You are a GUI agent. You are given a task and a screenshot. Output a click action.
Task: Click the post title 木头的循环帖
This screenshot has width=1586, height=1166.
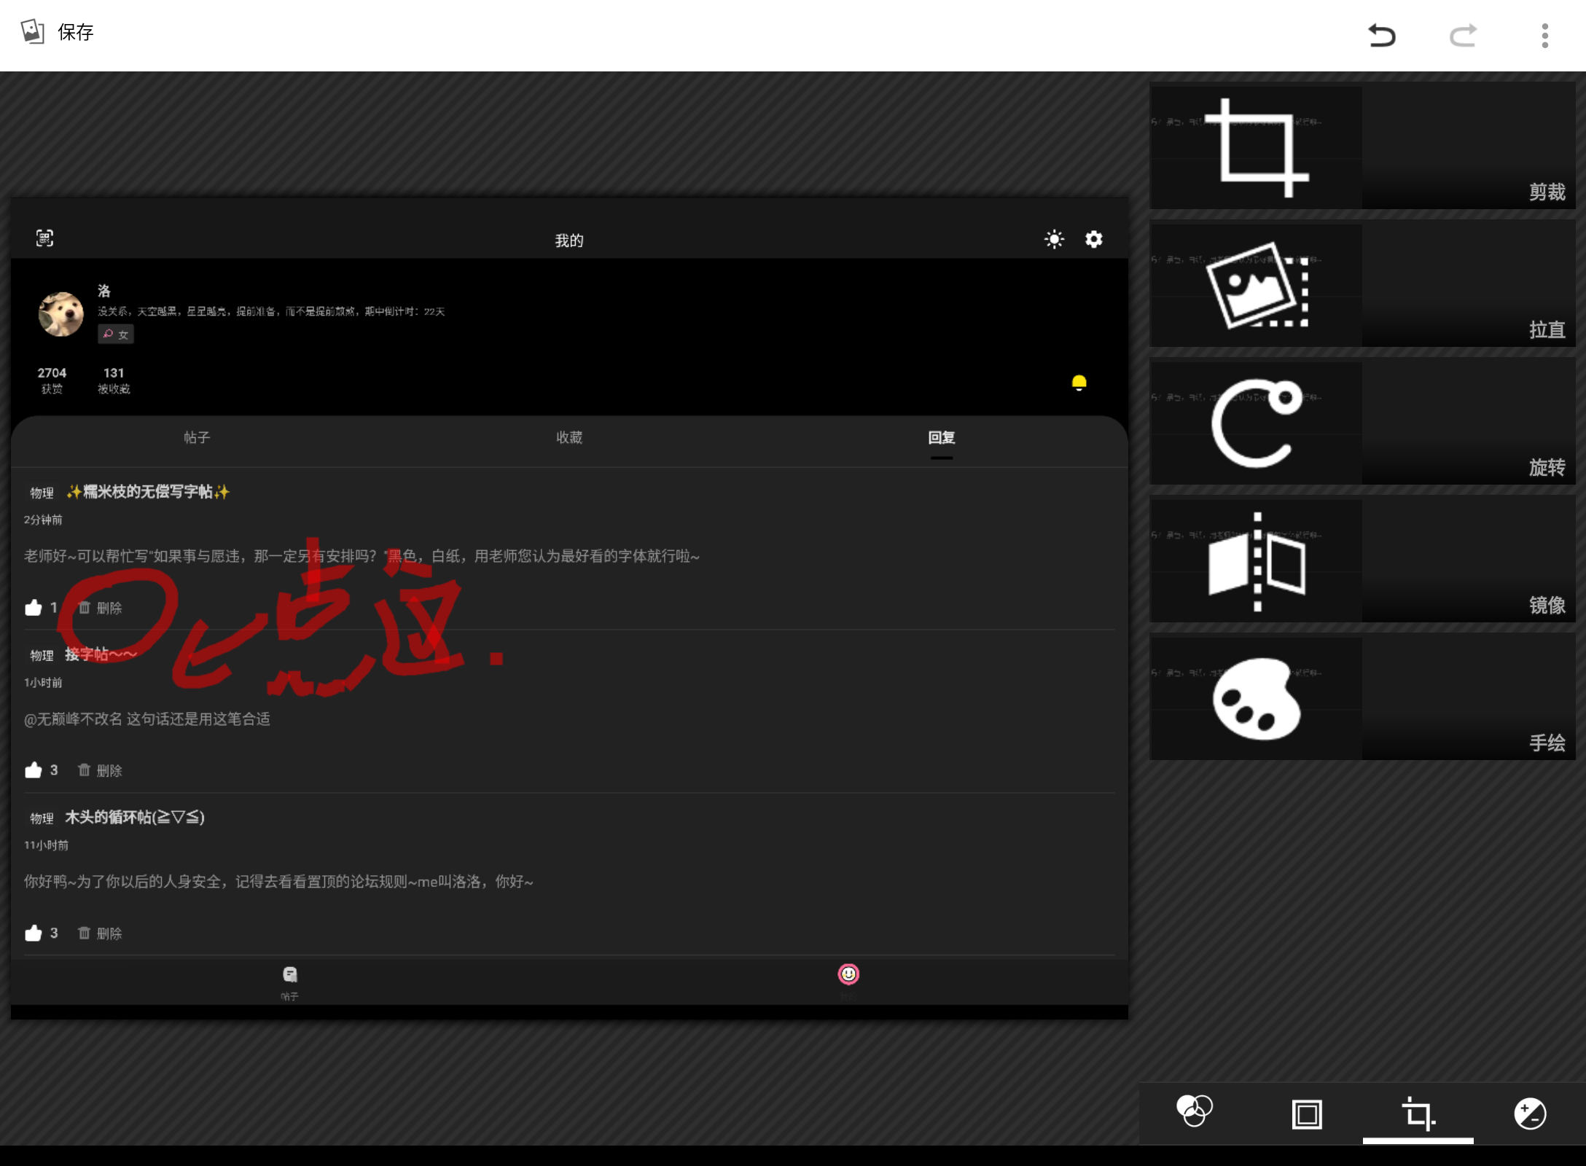coord(135,817)
